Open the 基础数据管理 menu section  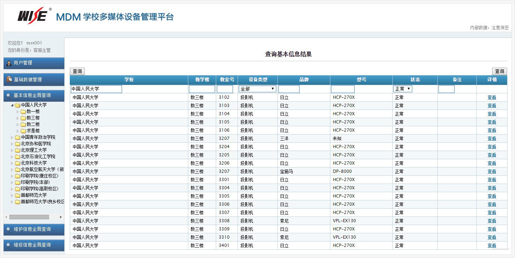[34, 79]
